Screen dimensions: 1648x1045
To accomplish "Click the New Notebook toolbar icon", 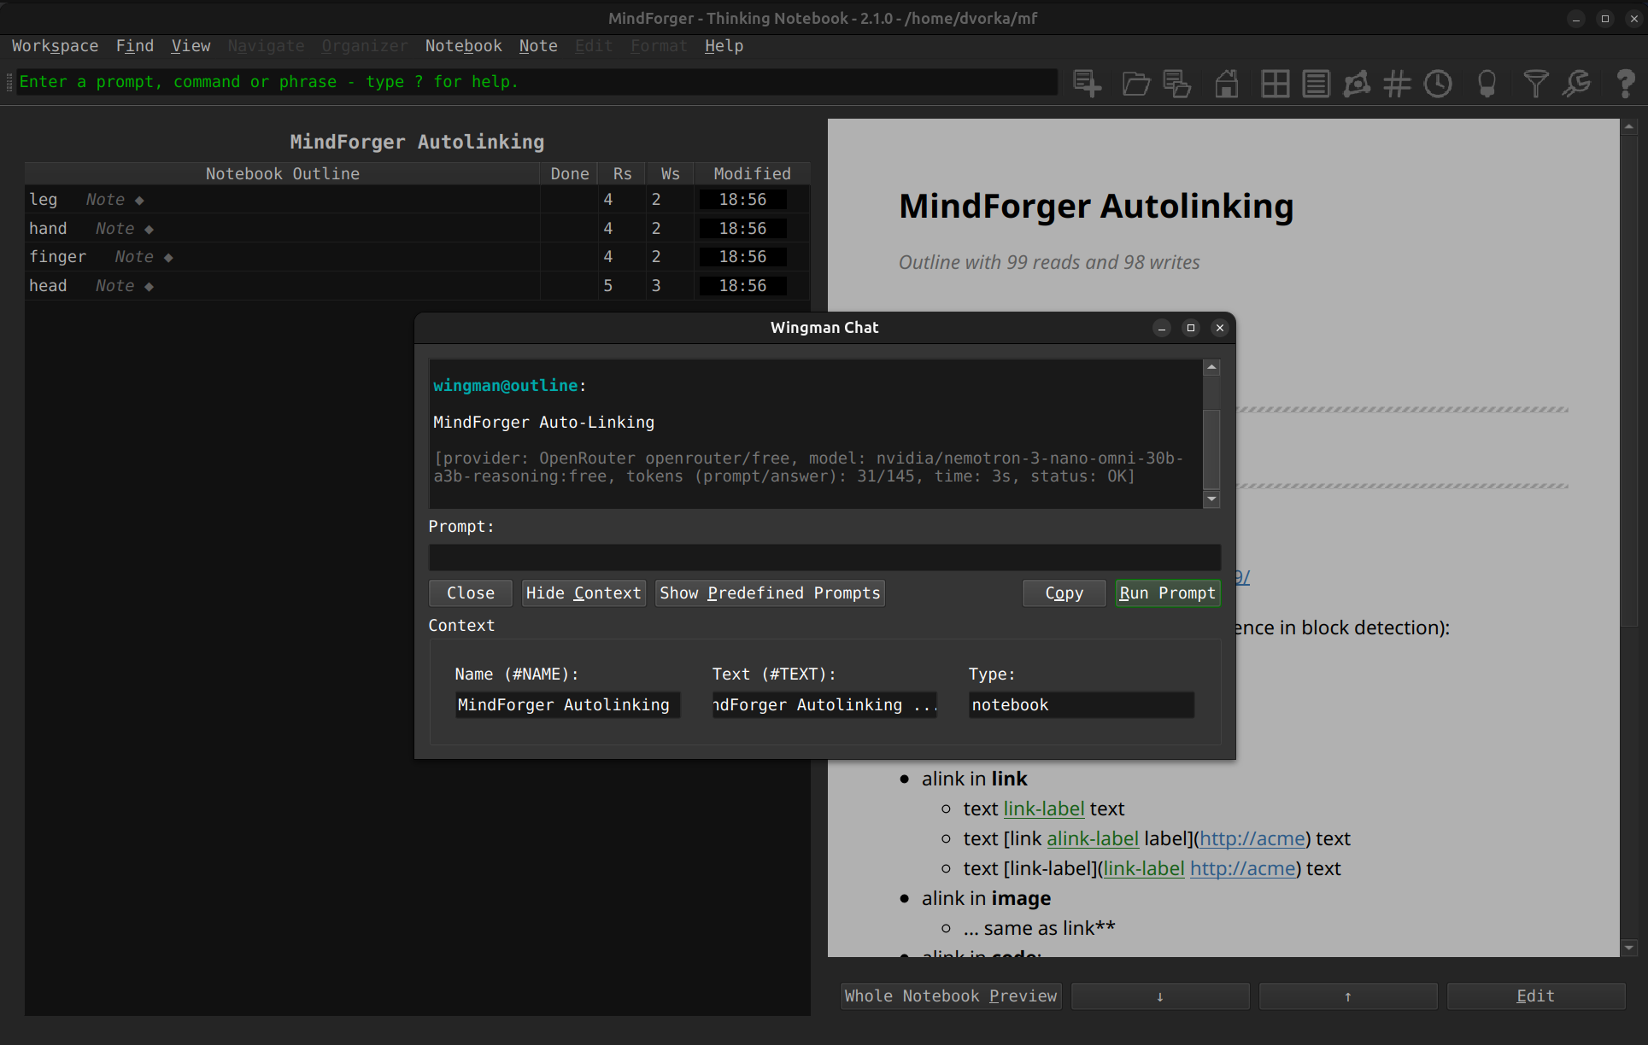I will (x=1087, y=83).
